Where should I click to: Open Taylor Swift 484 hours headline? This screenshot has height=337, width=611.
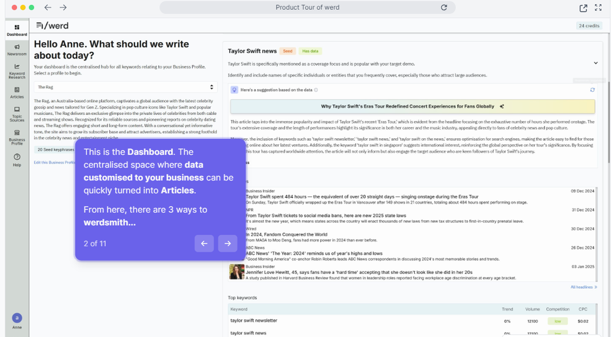362,196
